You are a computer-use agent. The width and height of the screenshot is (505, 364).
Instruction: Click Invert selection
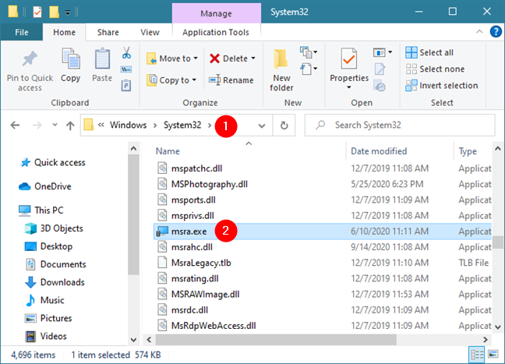pos(442,86)
